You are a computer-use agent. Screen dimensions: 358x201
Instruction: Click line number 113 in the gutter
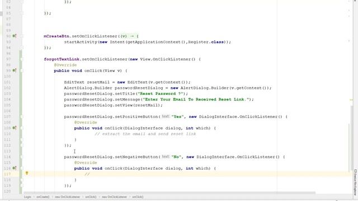[x=7, y=151]
